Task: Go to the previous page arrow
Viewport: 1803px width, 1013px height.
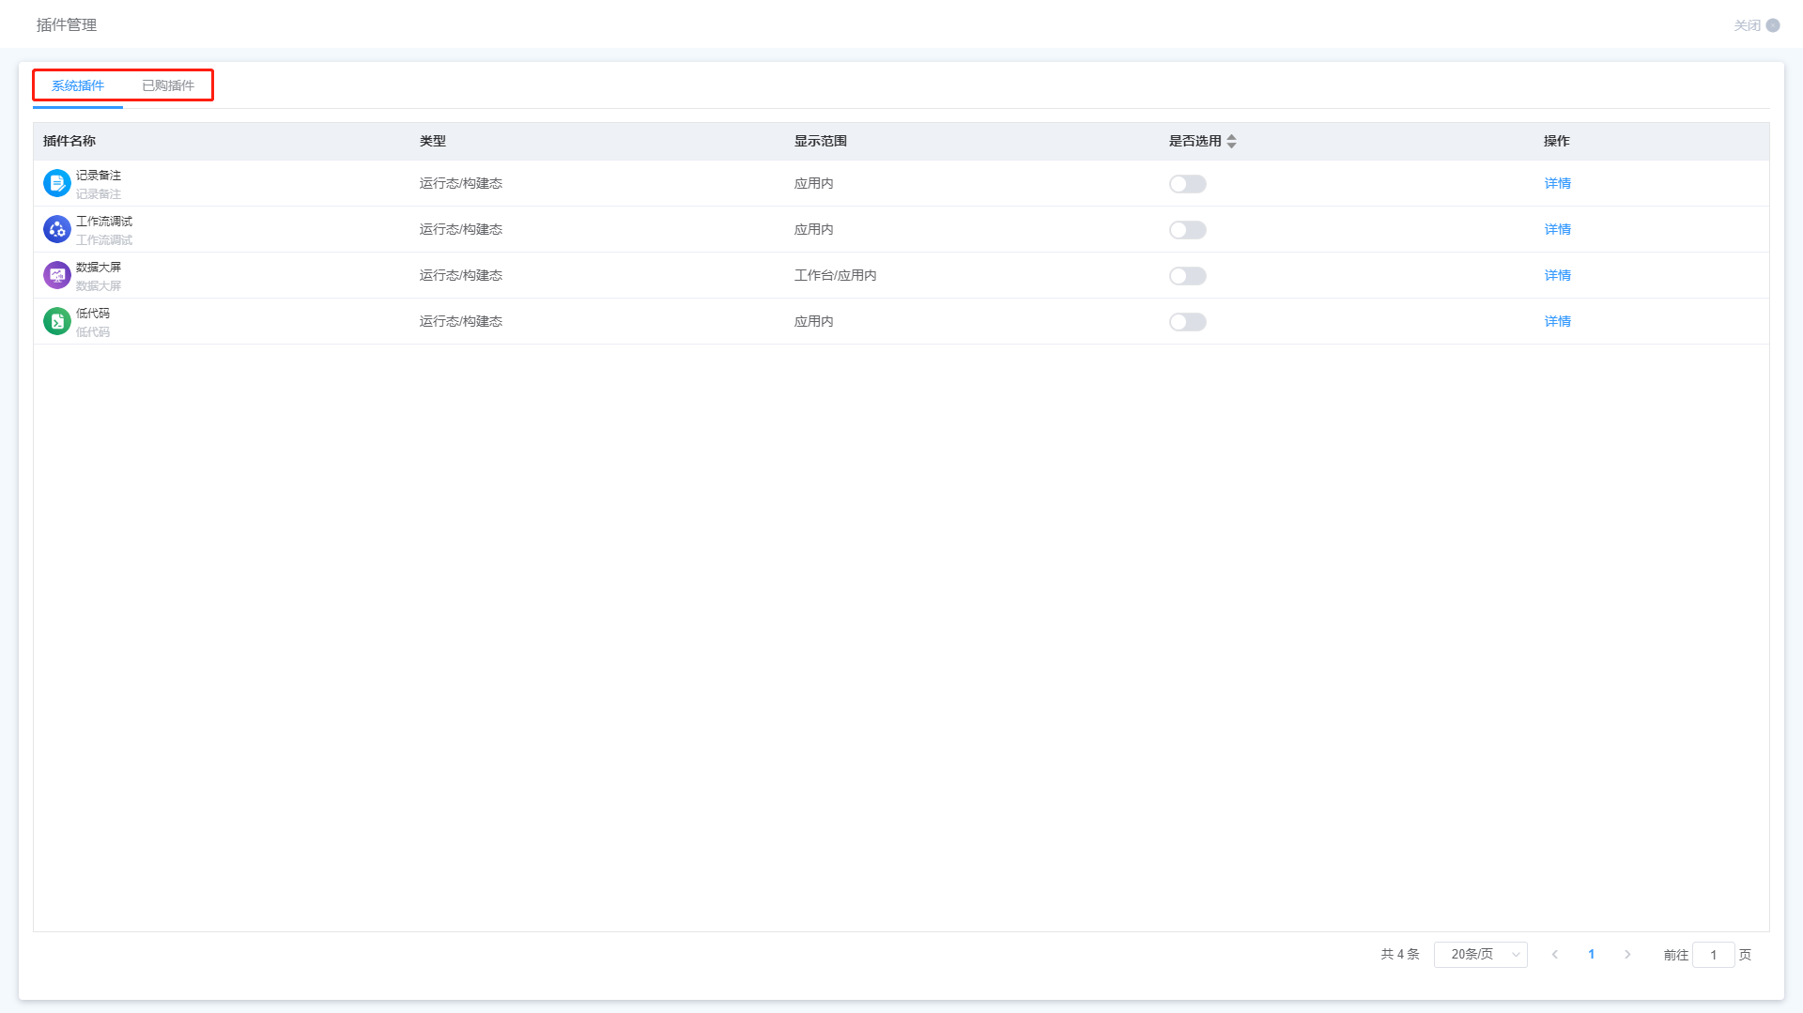Action: (x=1555, y=955)
